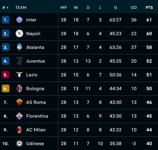Click the Juventus logo
This screenshot has width=158, height=150.
pyautogui.click(x=19, y=61)
